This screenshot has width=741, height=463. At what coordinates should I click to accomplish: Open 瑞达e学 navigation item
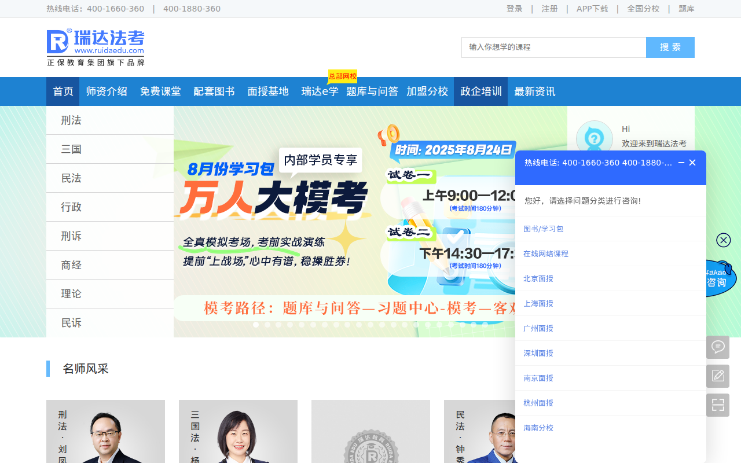point(320,91)
